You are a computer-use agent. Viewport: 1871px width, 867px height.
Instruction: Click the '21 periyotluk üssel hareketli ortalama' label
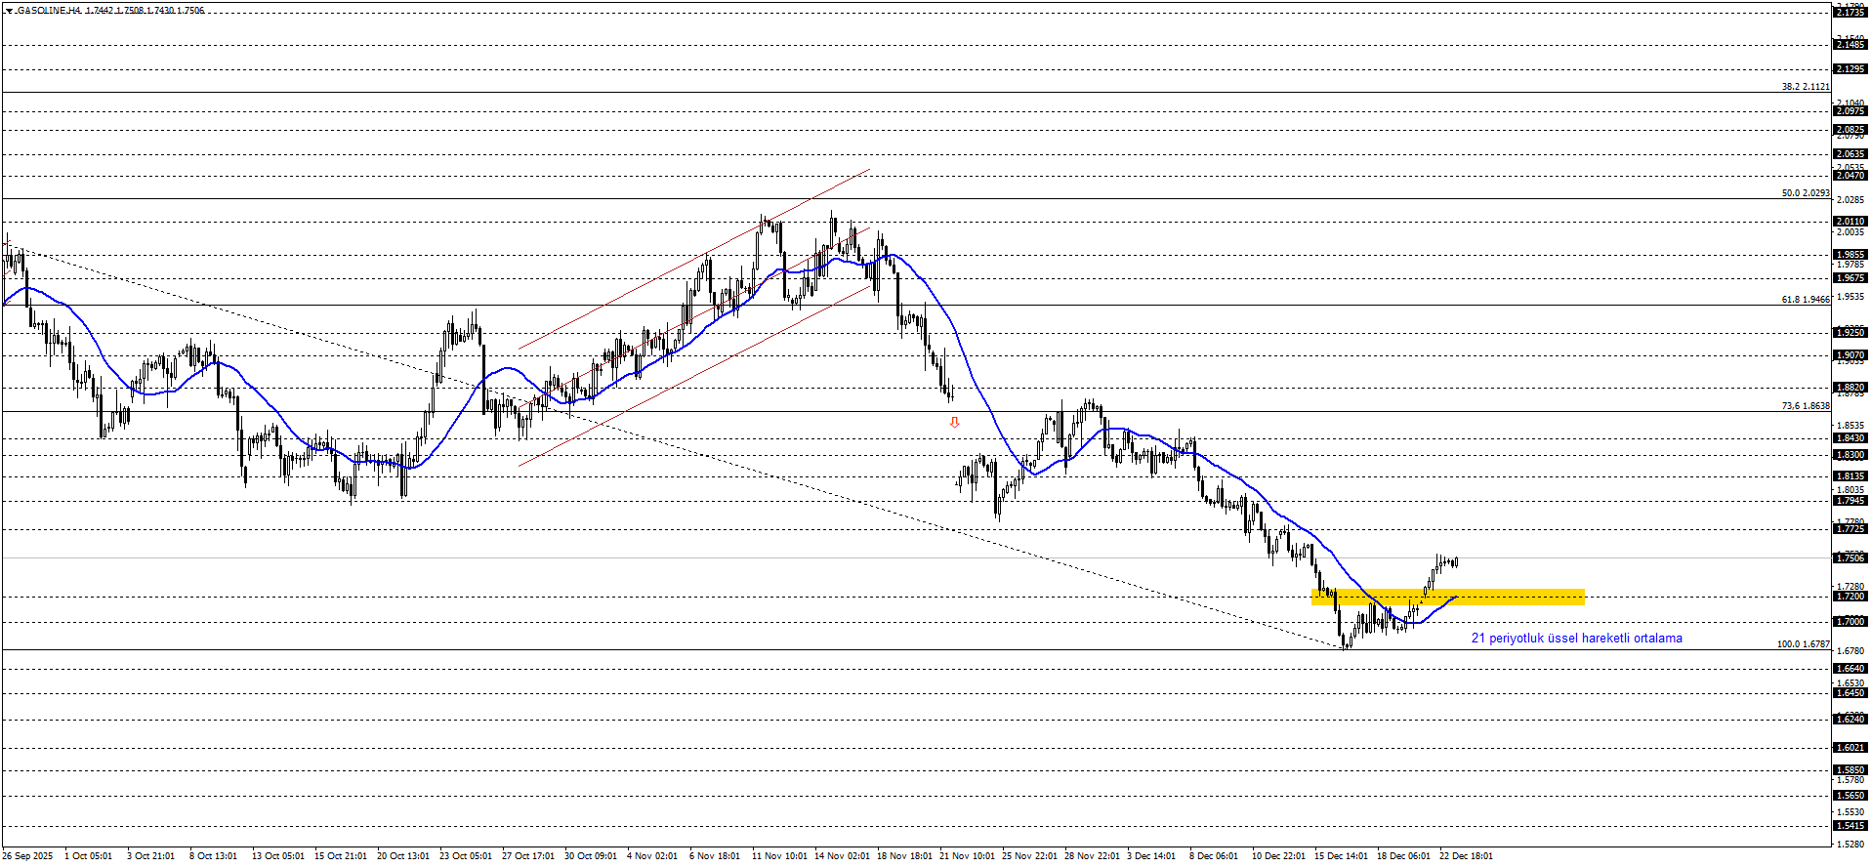pos(1576,639)
